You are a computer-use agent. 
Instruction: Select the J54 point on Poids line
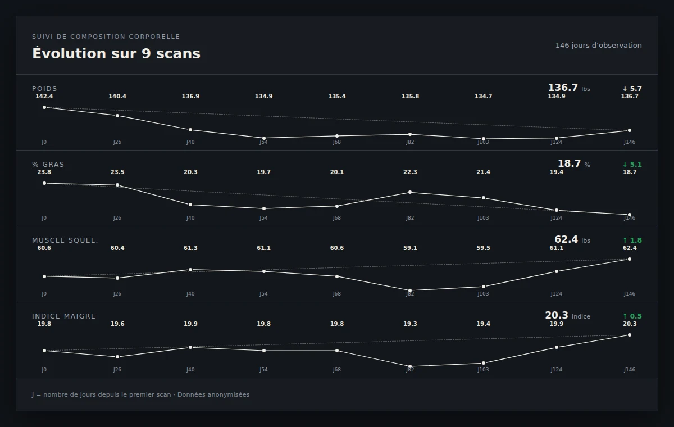(263, 138)
